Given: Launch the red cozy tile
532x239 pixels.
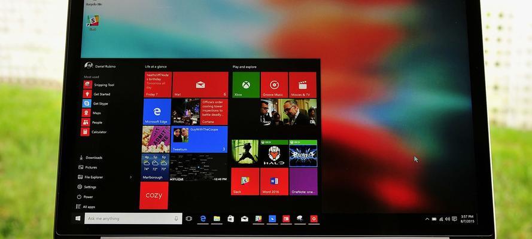Looking at the screenshot, I should [154, 195].
